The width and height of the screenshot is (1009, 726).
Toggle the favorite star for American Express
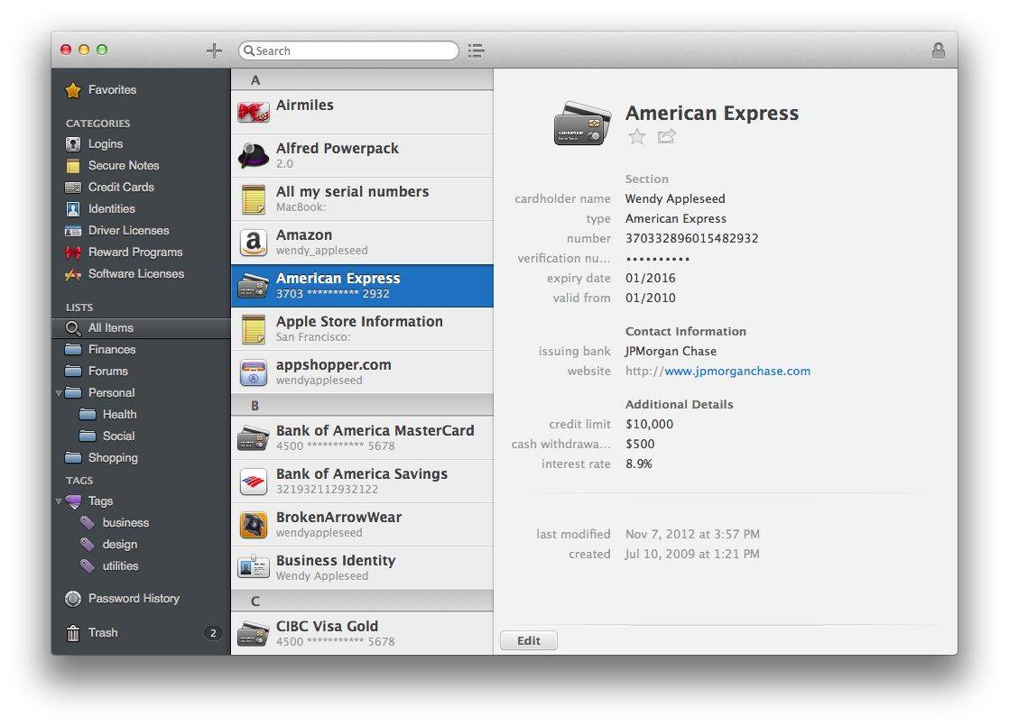pos(637,136)
